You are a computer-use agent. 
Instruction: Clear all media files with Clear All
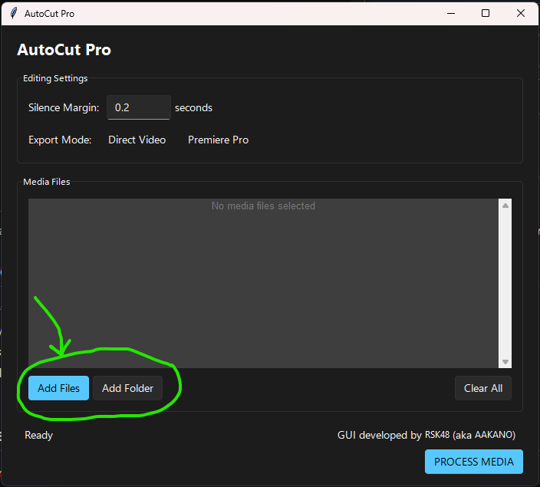pos(482,388)
